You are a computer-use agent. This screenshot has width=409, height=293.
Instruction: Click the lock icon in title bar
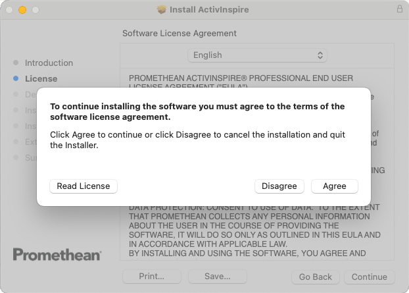[400, 10]
